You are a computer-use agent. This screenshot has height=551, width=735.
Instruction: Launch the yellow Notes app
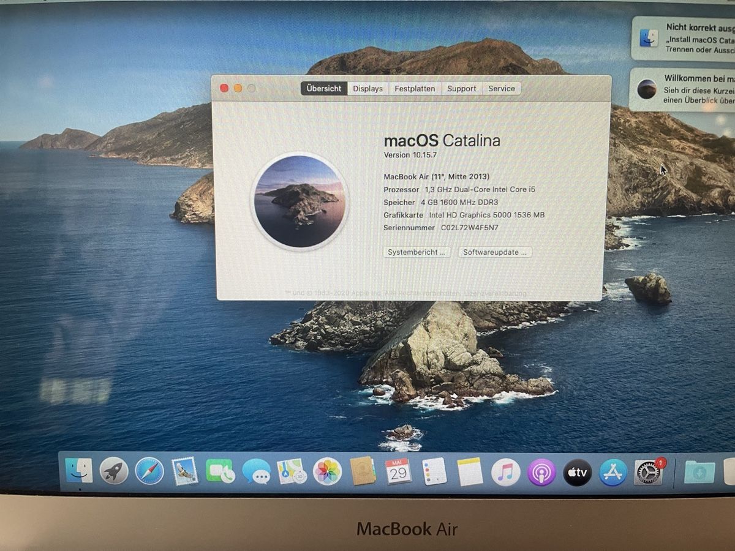click(x=470, y=471)
